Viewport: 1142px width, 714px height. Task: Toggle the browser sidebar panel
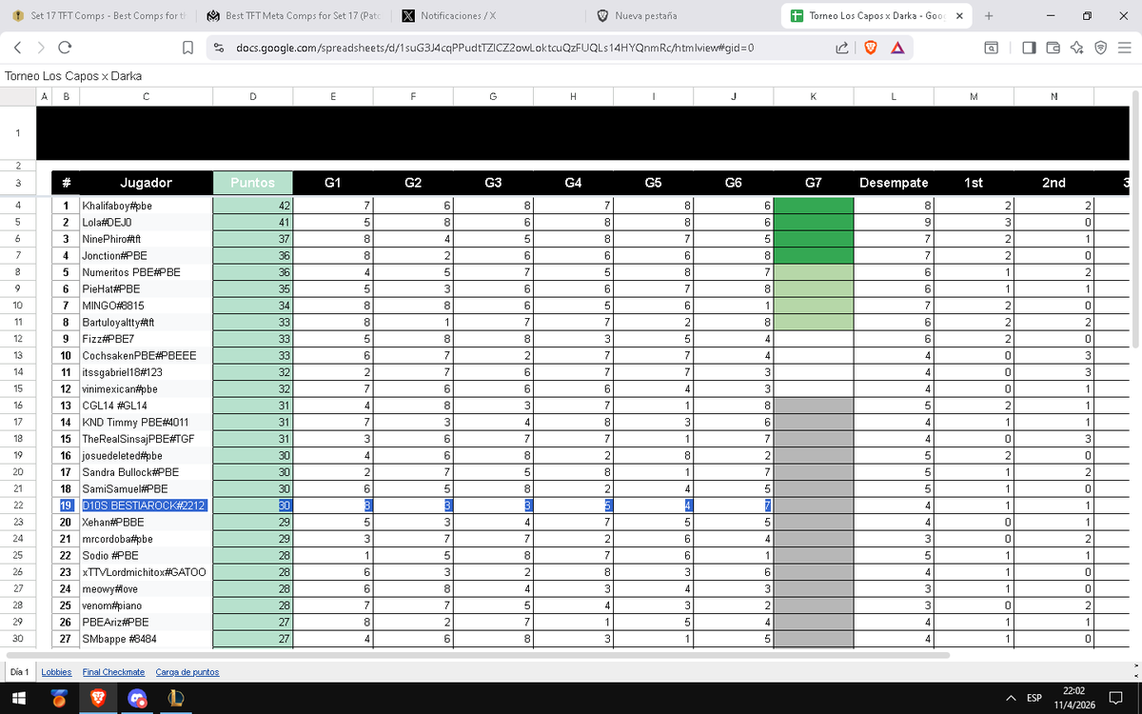pyautogui.click(x=1030, y=48)
